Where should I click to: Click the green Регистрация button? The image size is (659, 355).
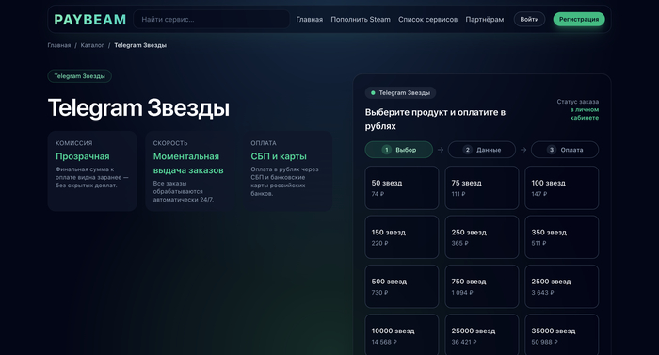tap(579, 20)
